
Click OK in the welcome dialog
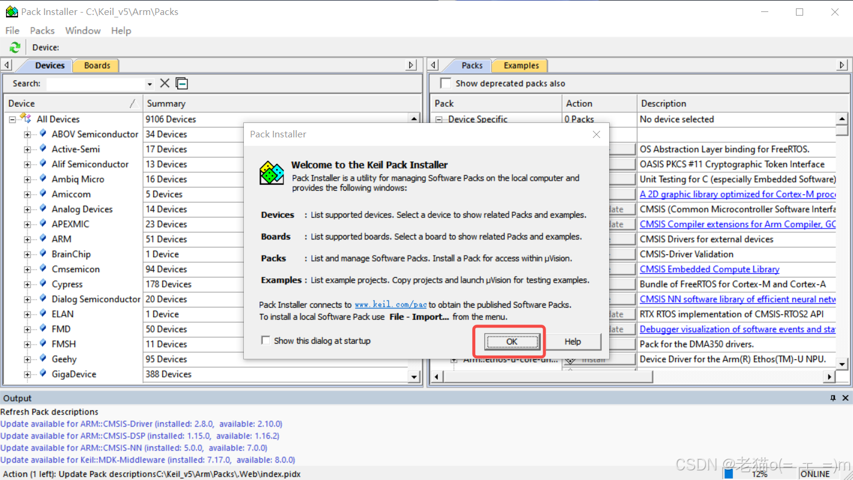[512, 341]
